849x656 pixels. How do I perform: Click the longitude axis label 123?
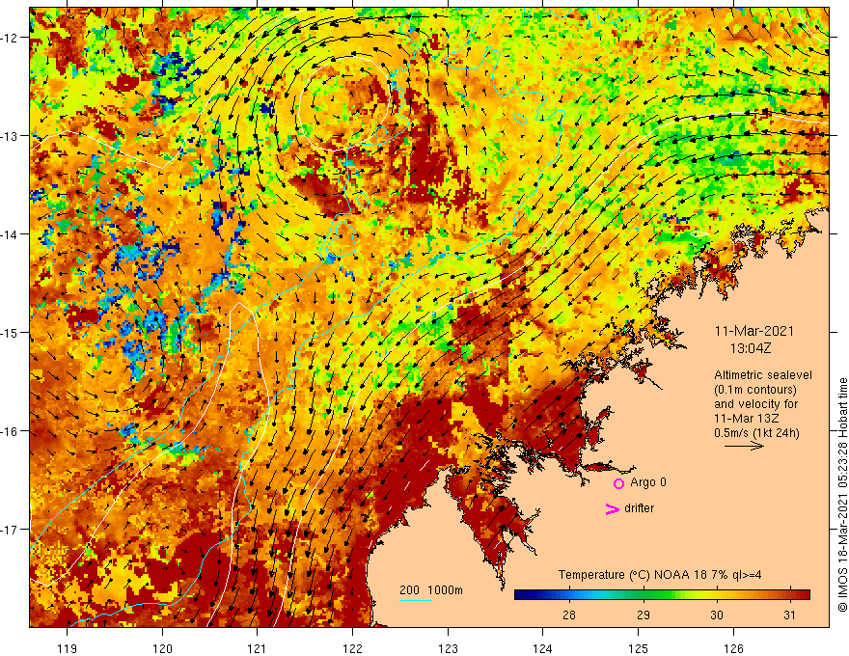(448, 648)
